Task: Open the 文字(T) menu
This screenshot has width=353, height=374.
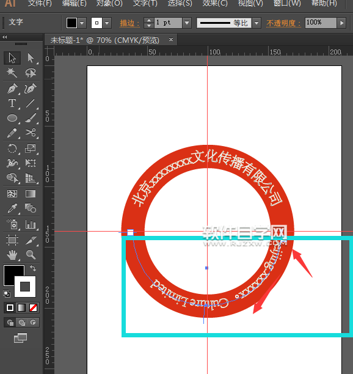Action: click(145, 3)
